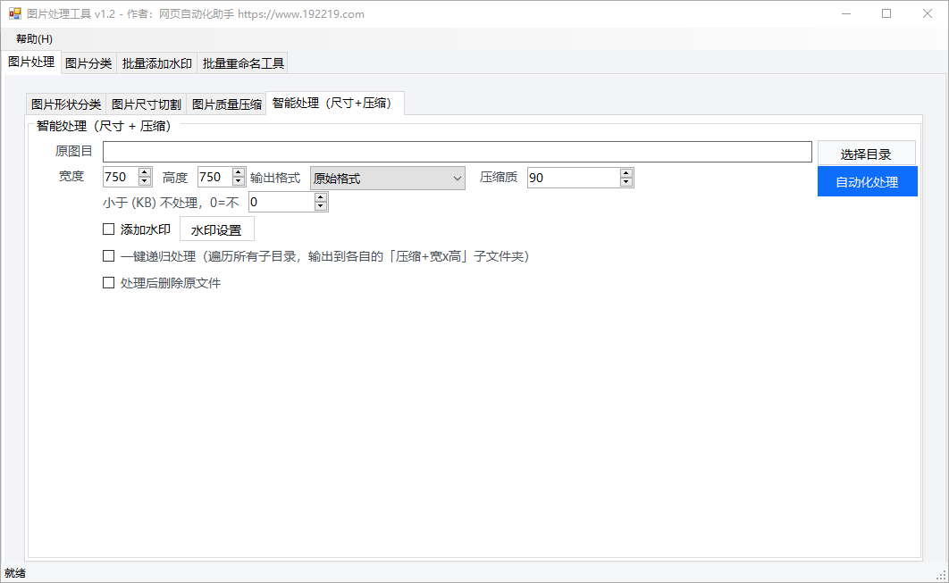Screen dimensions: 949x583
Task: Increase the 小于 (KB) threshold up arrow
Action: 321,197
